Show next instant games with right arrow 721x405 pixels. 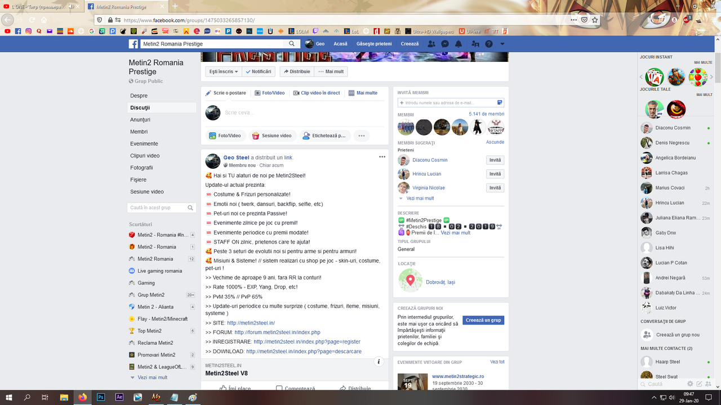[x=710, y=77]
